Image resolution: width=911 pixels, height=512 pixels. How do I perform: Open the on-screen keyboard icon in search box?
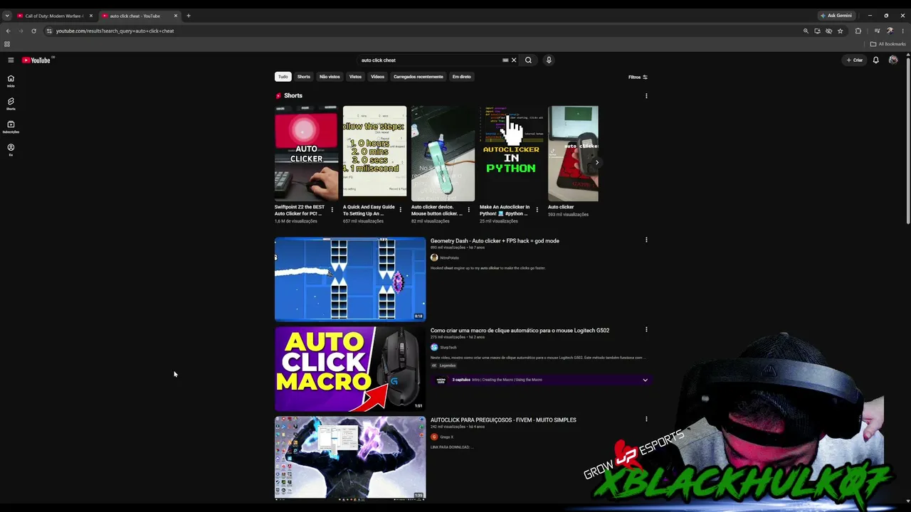(x=505, y=60)
